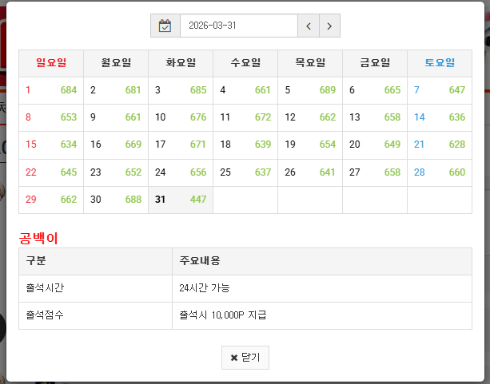490x384 pixels.
Task: Select day 28 in the Saturday column
Action: click(x=419, y=172)
